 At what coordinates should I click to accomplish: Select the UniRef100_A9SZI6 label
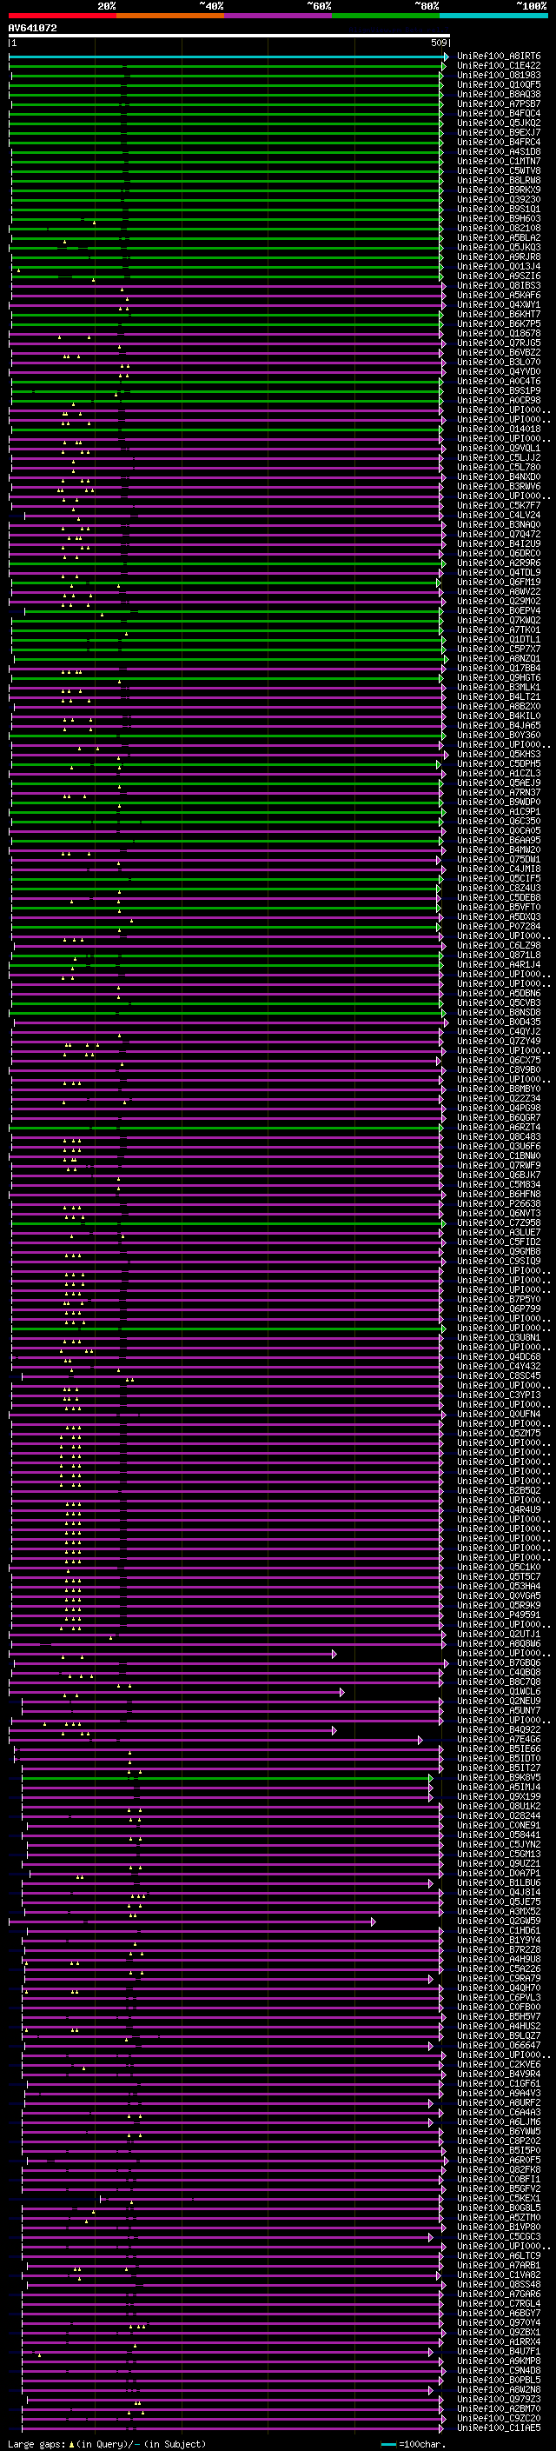pos(499,276)
